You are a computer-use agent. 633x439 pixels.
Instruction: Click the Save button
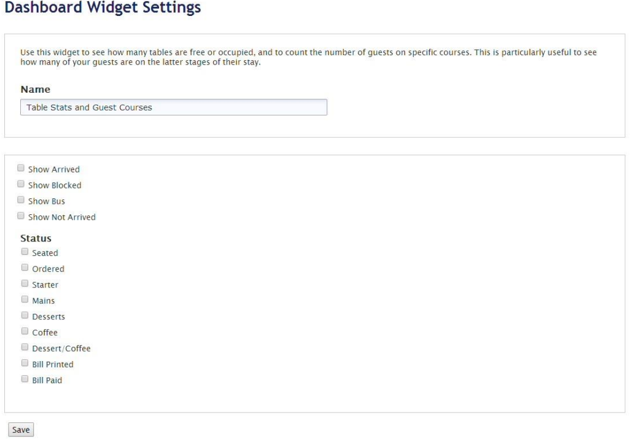pos(21,430)
